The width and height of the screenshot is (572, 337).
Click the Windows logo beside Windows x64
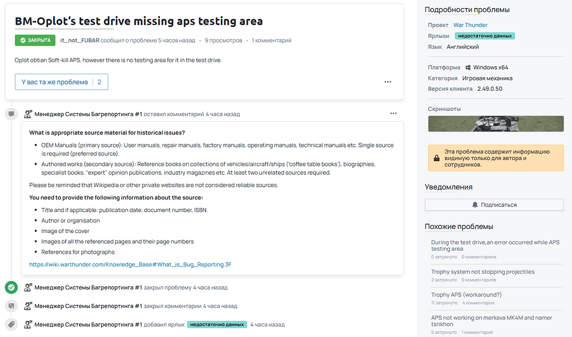tap(468, 67)
